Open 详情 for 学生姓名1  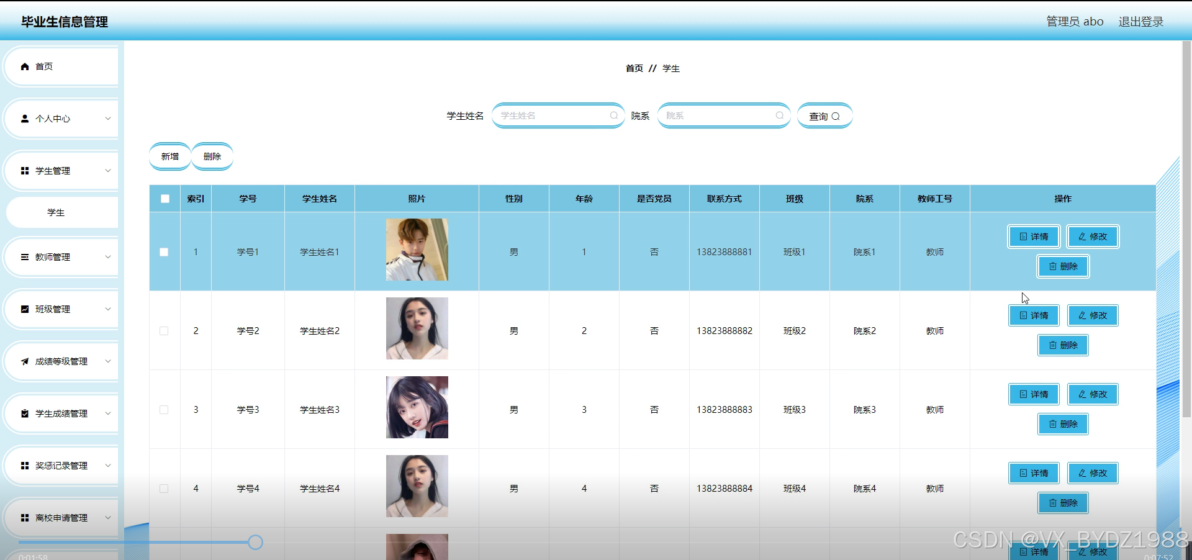[x=1034, y=237]
